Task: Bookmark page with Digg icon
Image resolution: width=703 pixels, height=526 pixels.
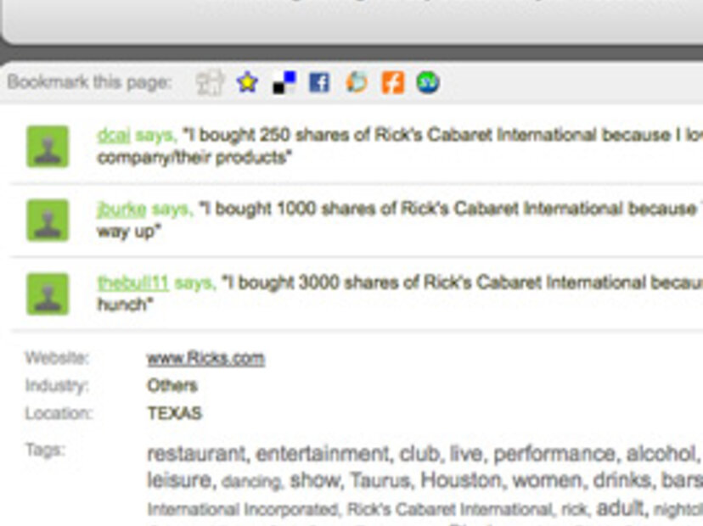Action: coord(210,82)
